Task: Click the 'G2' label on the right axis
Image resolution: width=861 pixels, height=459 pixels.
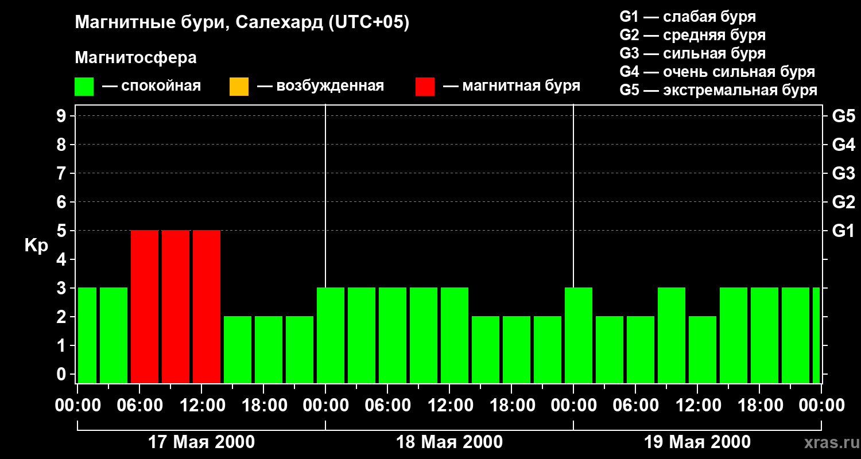Action: (x=843, y=202)
